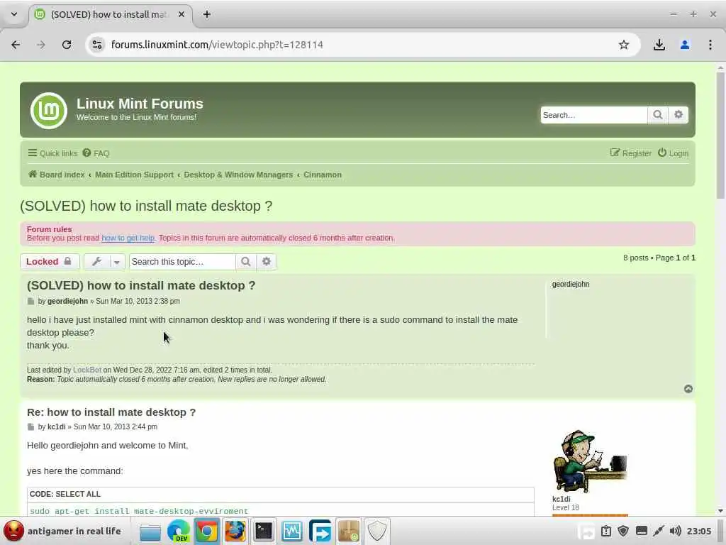This screenshot has height=545, width=726.
Task: Open geordiejohn name in post sidebar
Action: click(x=571, y=284)
